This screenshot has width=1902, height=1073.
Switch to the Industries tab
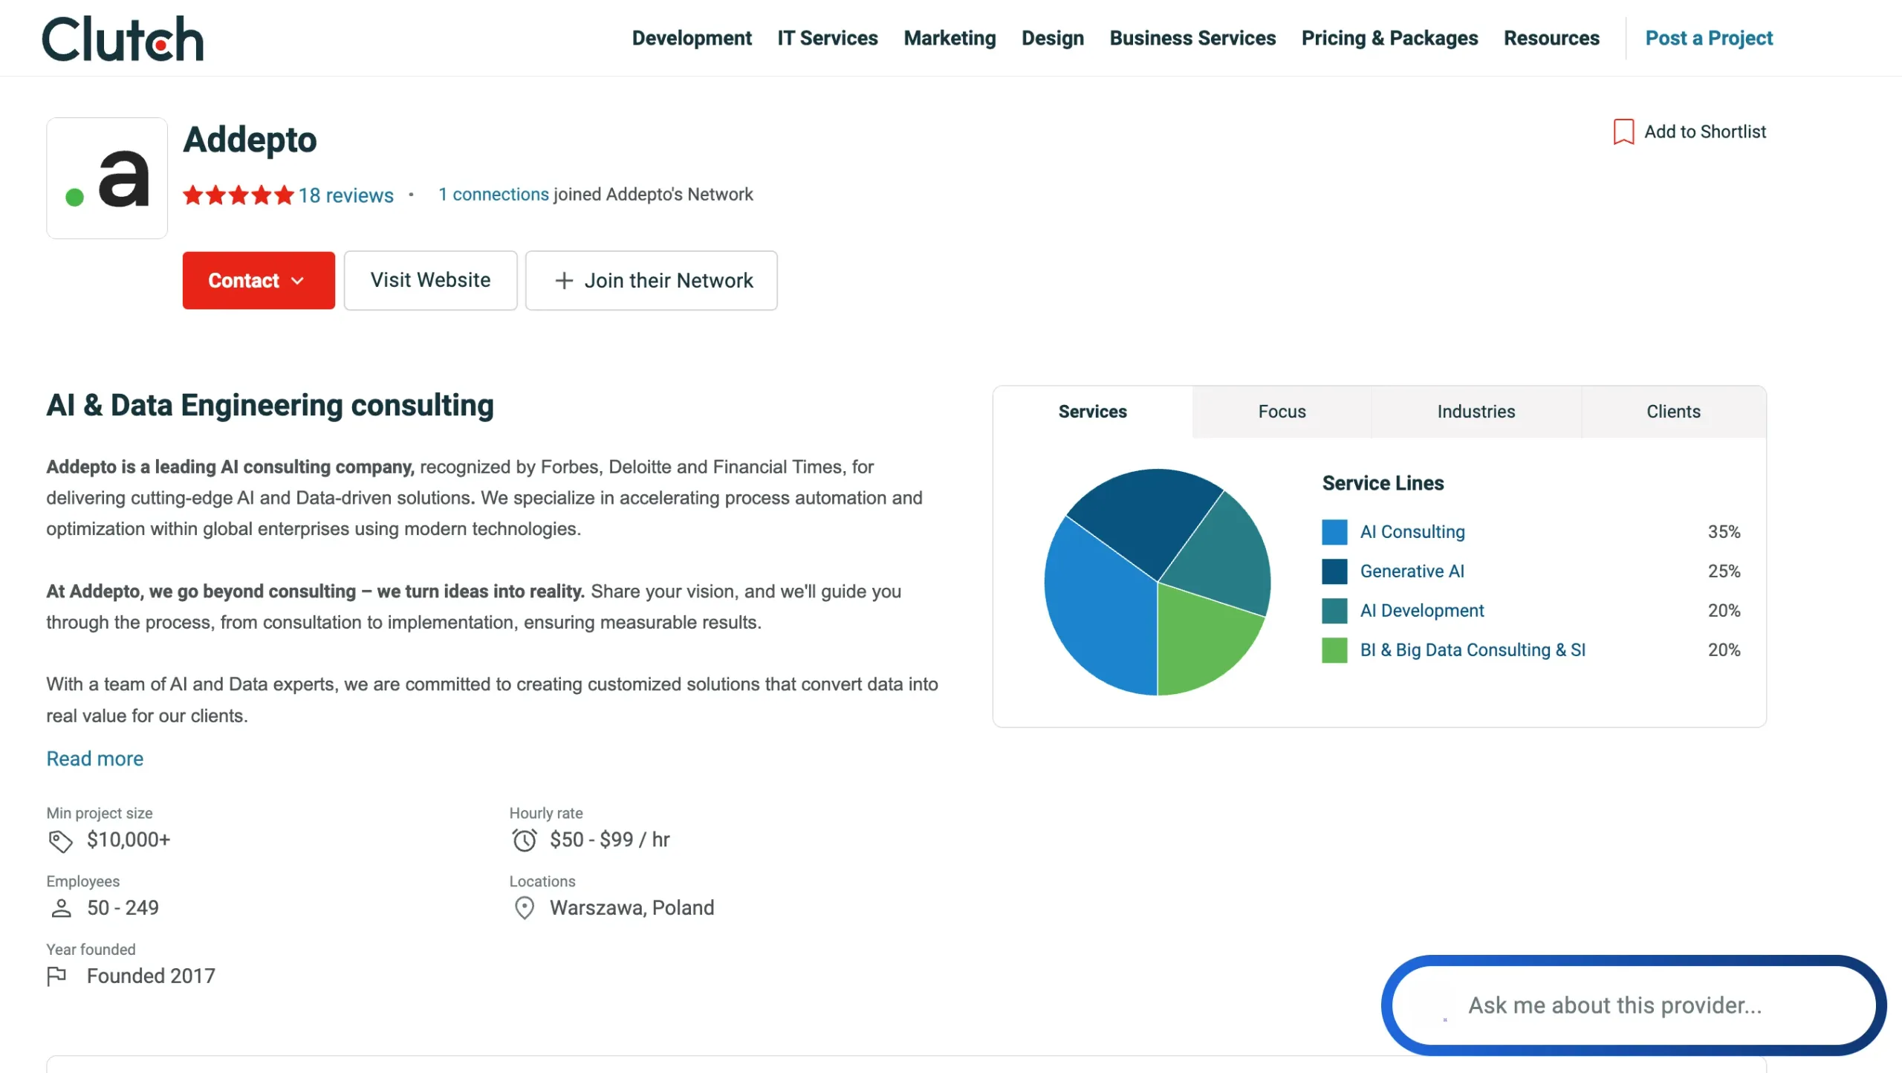click(x=1475, y=411)
